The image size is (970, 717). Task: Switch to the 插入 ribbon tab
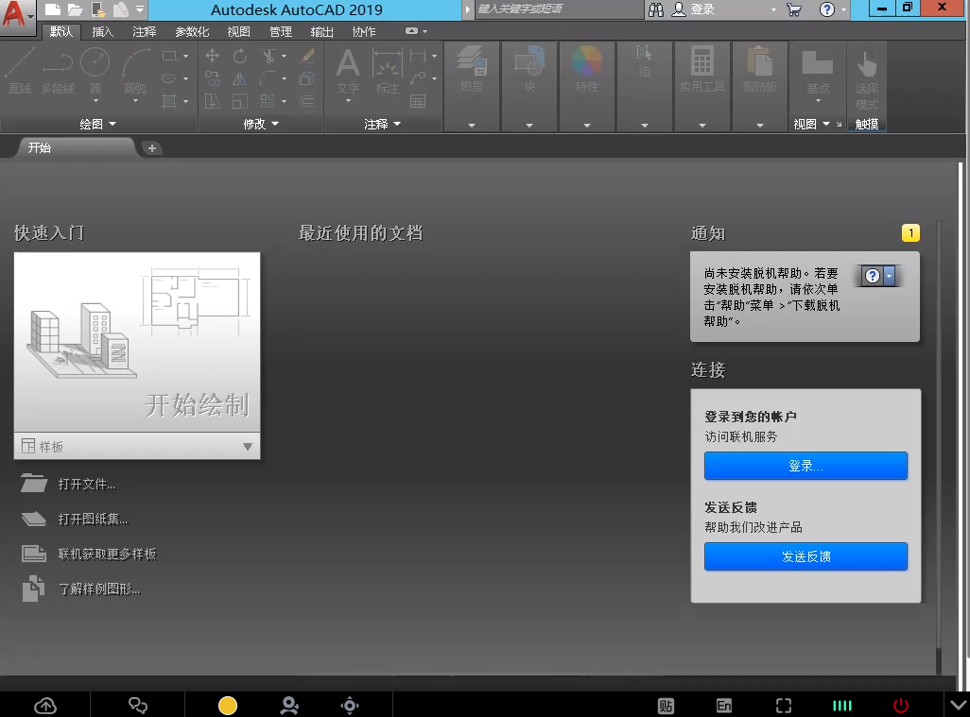tap(103, 31)
